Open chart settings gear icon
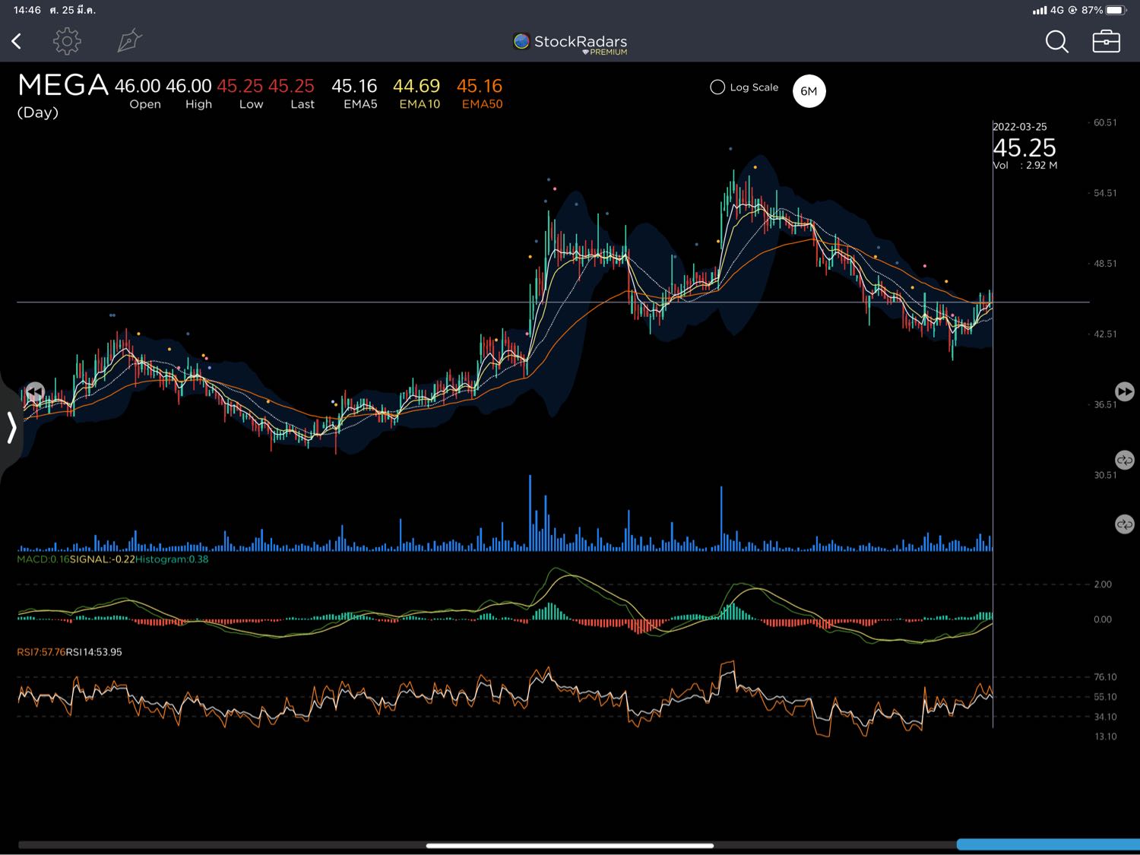 [x=67, y=41]
